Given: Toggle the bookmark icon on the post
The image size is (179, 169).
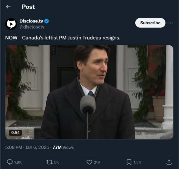Looking at the screenshot, I should coord(129,162).
